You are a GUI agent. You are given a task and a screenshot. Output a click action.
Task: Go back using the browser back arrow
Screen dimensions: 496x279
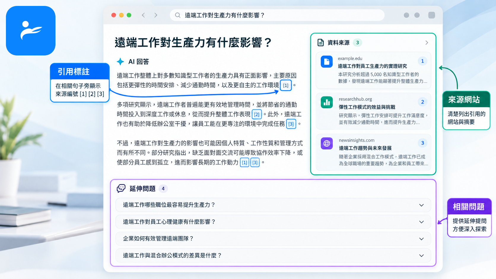tap(143, 15)
